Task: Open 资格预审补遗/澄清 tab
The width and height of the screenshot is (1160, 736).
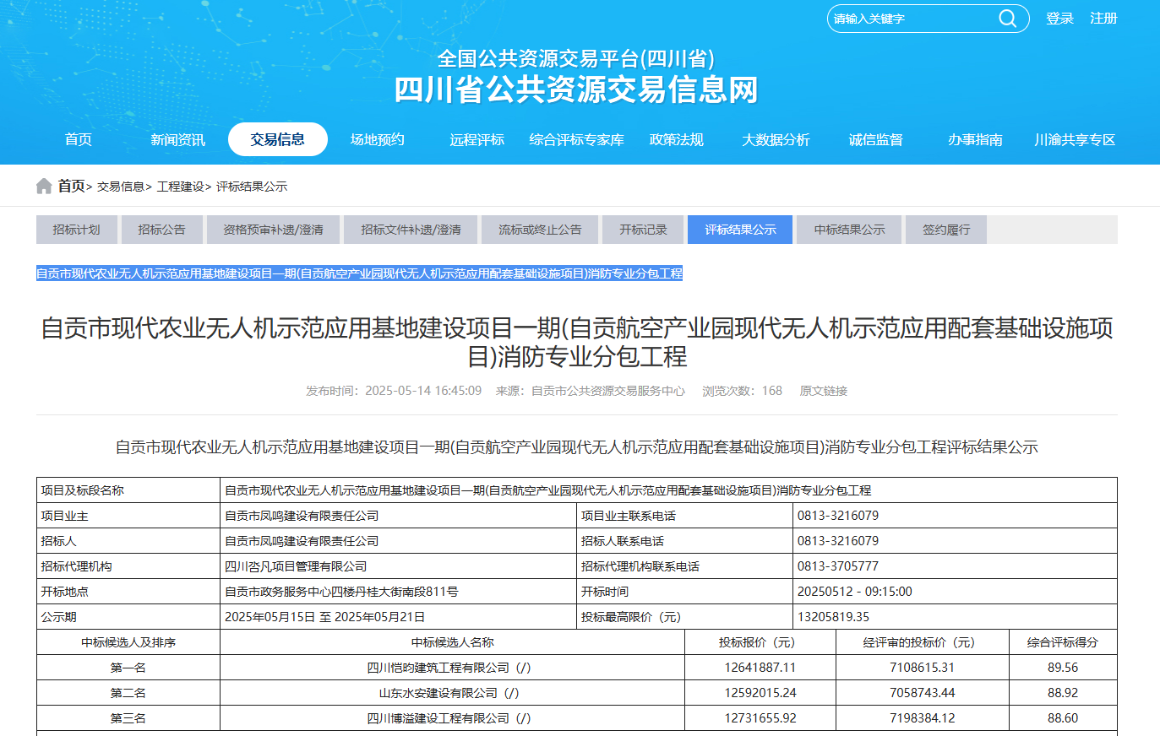Action: (x=273, y=230)
